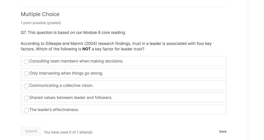This screenshot has width=264, height=140.
Task: Select the radio button for consulting team members
Action: tap(26, 62)
